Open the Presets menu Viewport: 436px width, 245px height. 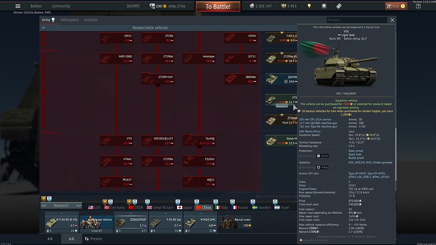[x=93, y=239]
